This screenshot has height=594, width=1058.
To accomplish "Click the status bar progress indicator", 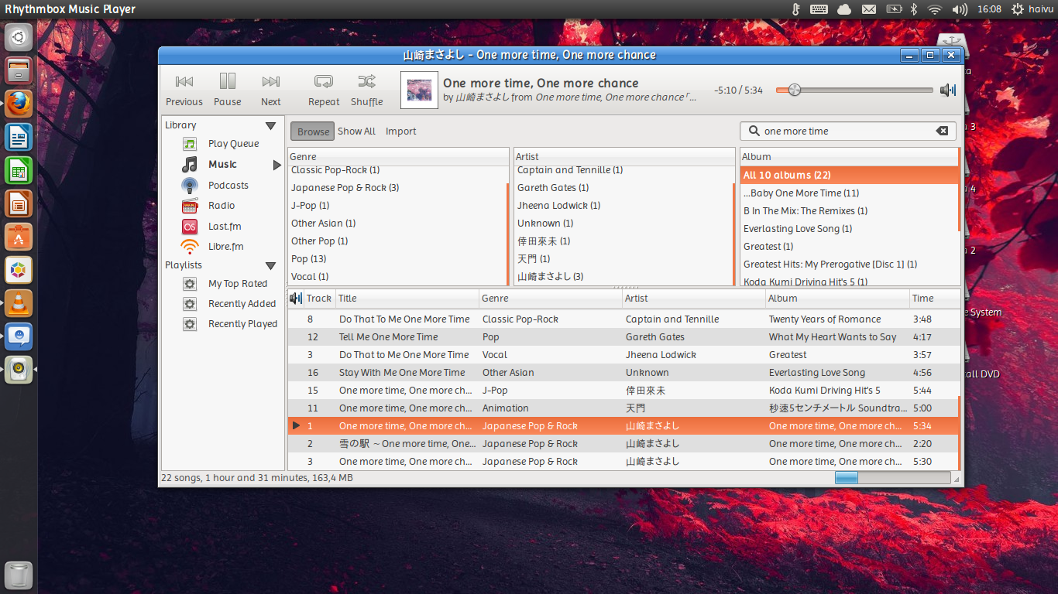I will tap(892, 478).
